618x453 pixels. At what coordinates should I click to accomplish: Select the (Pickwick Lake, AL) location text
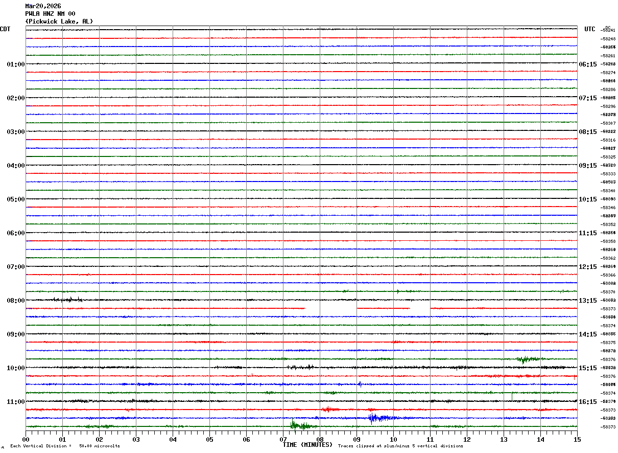point(59,21)
